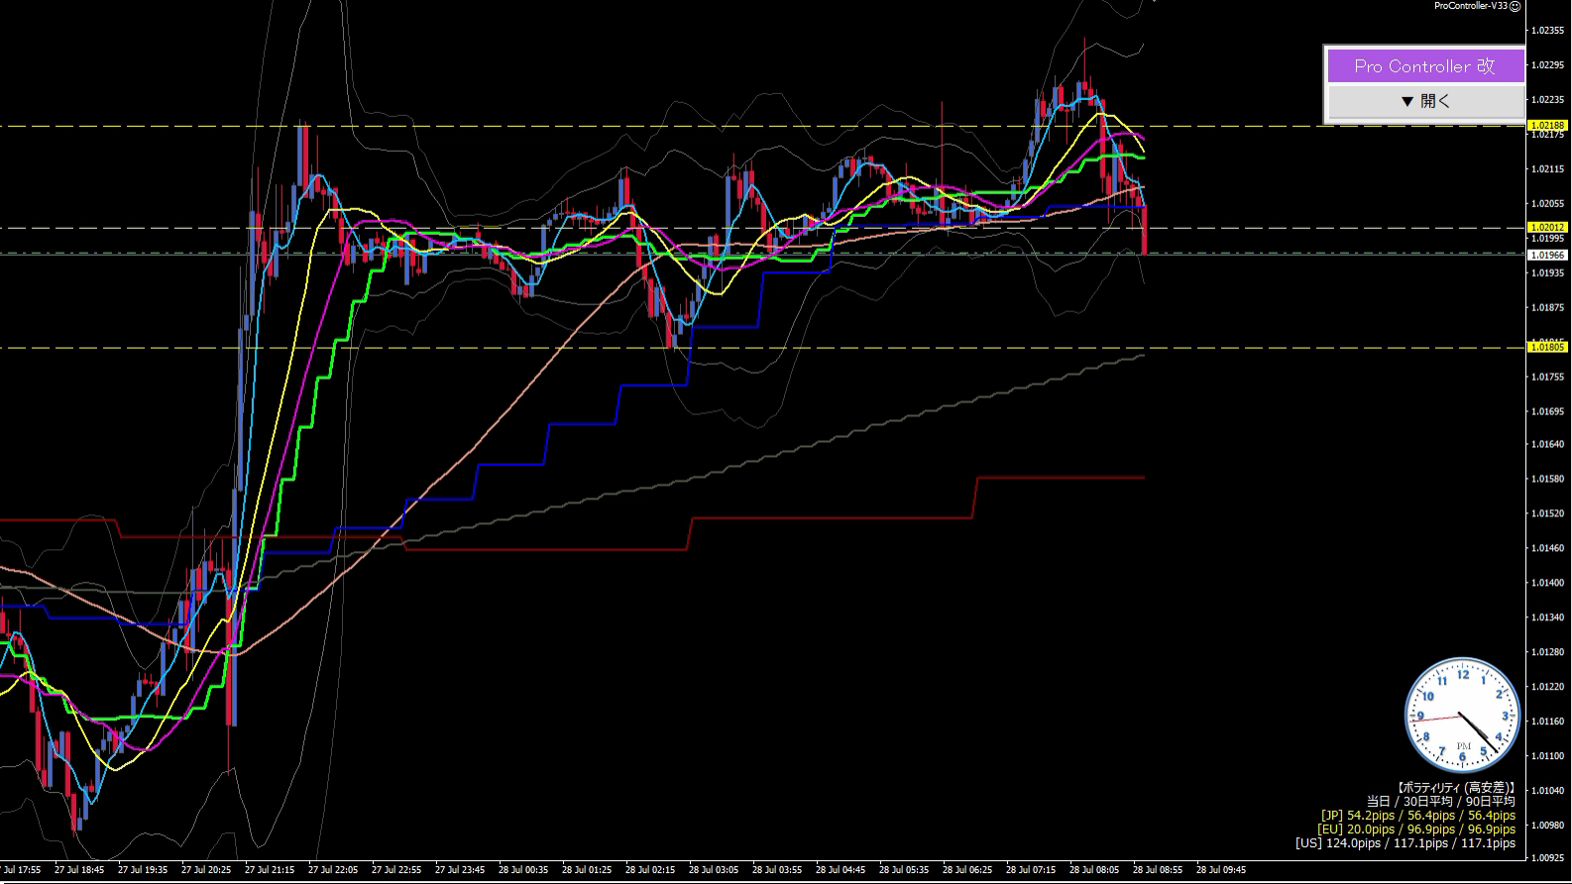This screenshot has height=884, width=1572.
Task: Select the 1.02188 yellow price label
Action: coord(1547,125)
